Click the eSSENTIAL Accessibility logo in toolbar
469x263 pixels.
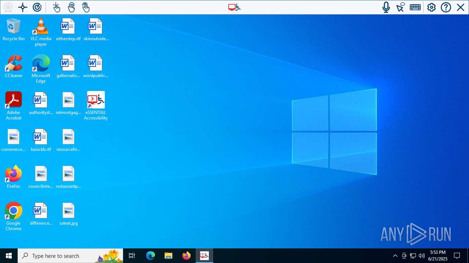(x=234, y=7)
